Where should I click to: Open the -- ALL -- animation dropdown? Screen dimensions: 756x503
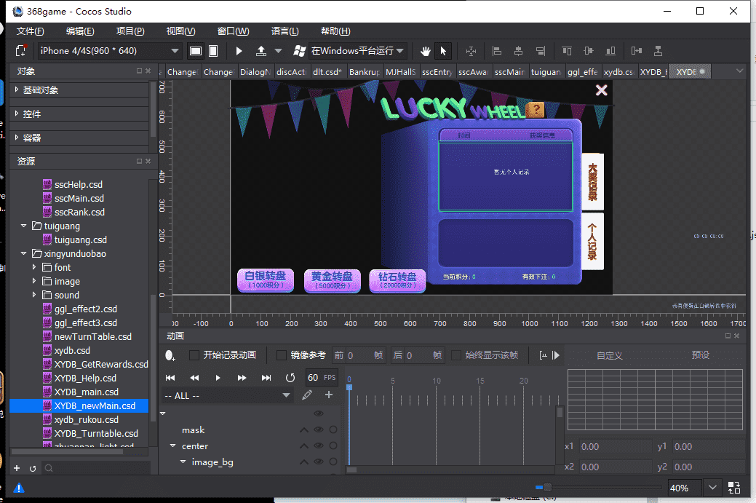click(228, 395)
